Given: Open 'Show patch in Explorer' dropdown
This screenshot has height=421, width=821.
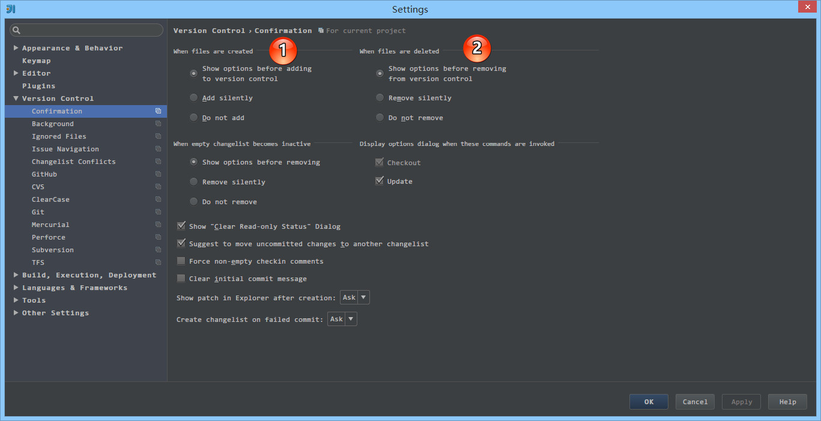Looking at the screenshot, I should (354, 297).
